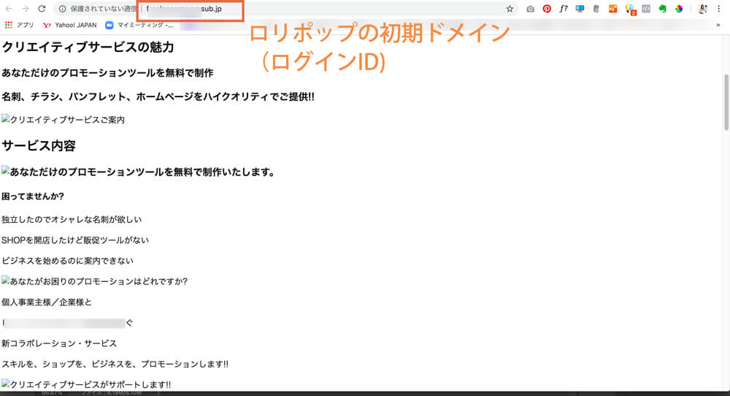Go forward with the forward arrow
This screenshot has width=730, height=396.
[25, 9]
